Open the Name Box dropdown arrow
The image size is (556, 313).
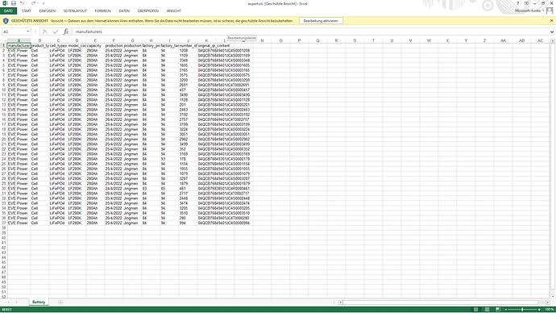(28, 31)
